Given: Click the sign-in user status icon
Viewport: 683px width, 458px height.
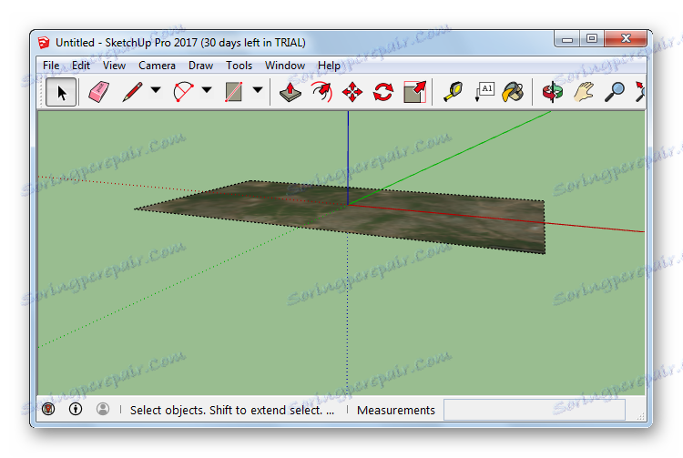Looking at the screenshot, I should (103, 409).
